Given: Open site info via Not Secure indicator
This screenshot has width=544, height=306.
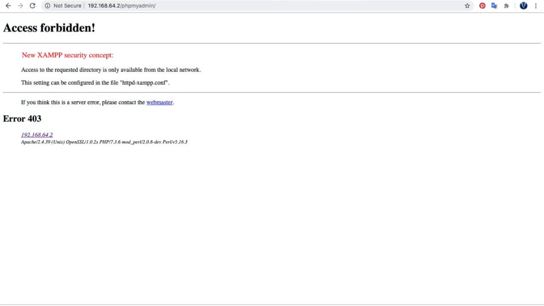Looking at the screenshot, I should (x=63, y=6).
